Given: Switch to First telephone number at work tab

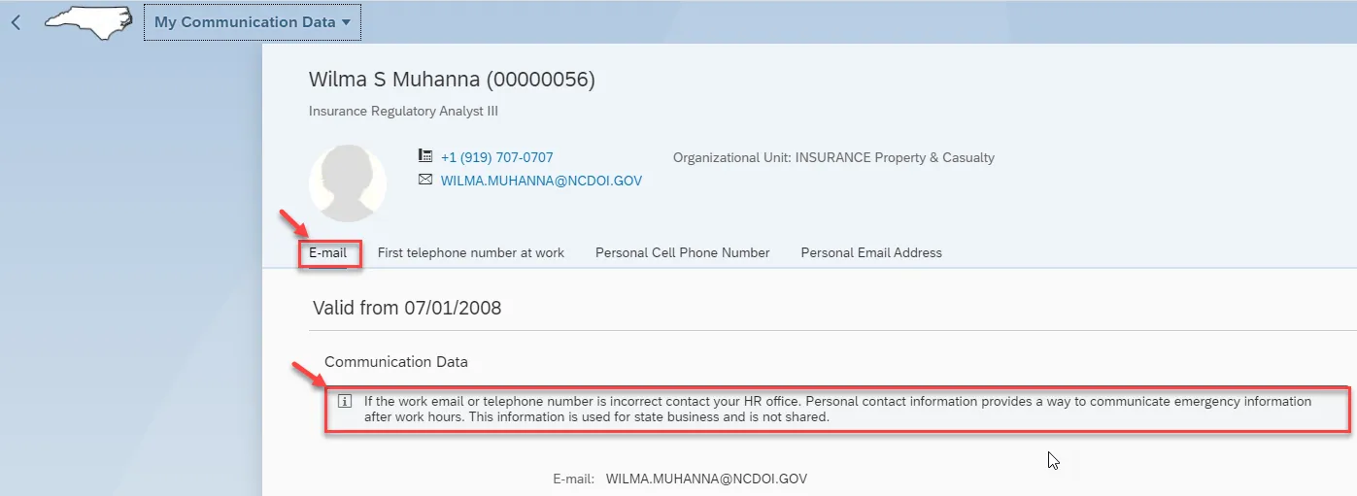Looking at the screenshot, I should (471, 253).
